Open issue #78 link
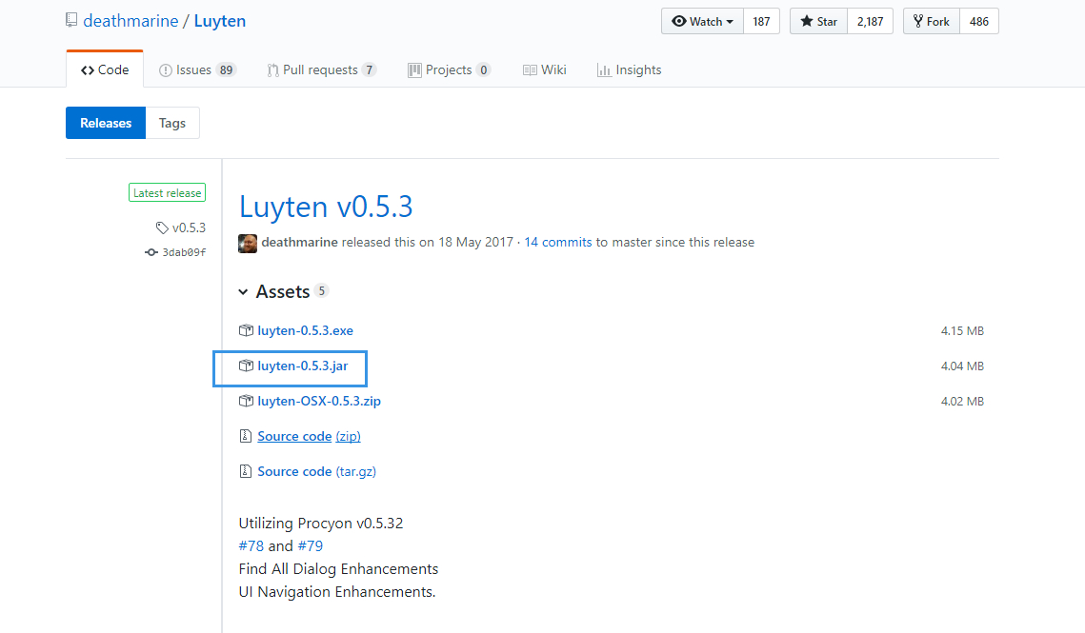This screenshot has width=1085, height=633. tap(251, 545)
